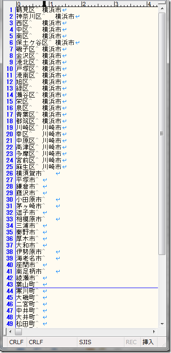Screen dimensions: 171x353
Task: Click the 大井町 text
Action: pos(26,317)
